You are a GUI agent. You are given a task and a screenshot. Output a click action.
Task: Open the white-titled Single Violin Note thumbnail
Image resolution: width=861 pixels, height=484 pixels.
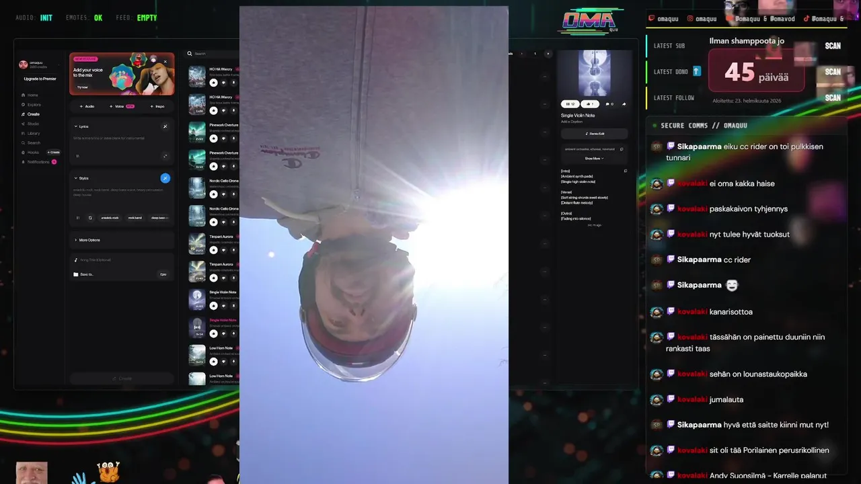pos(197,299)
